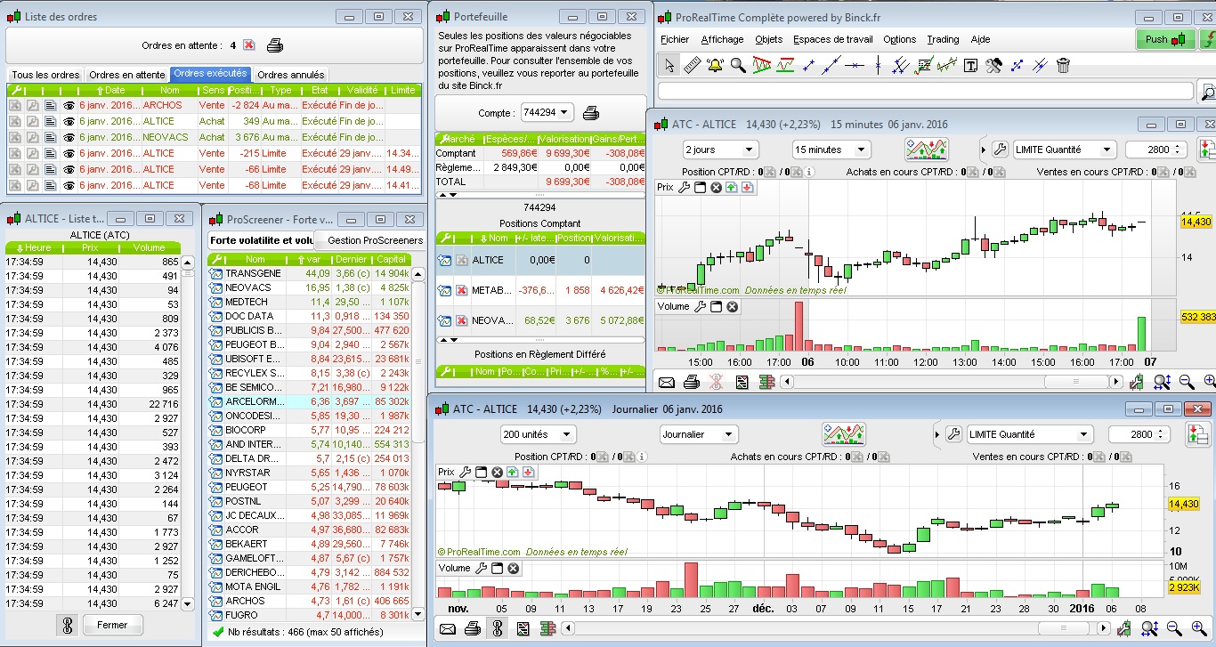The image size is (1216, 647).
Task: Remove the Volume panel in the 15 minutes chart
Action: [733, 306]
